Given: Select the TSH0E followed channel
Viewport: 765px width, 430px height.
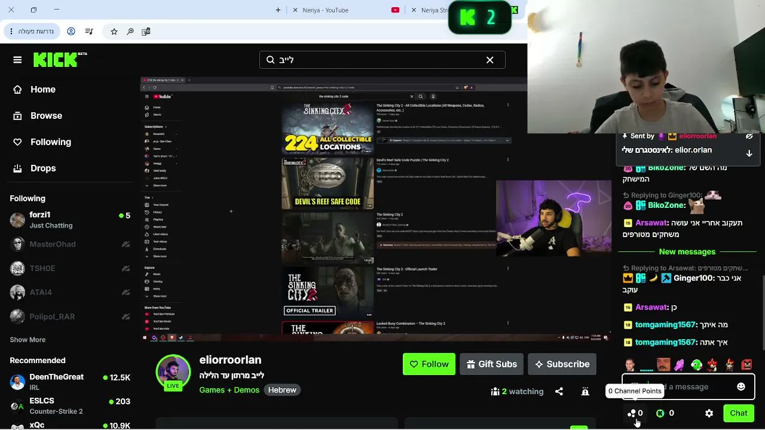Looking at the screenshot, I should pos(70,268).
